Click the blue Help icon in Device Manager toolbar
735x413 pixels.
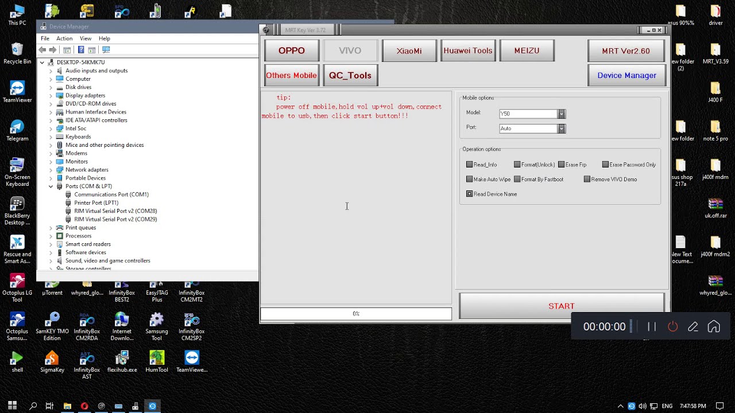click(x=81, y=50)
